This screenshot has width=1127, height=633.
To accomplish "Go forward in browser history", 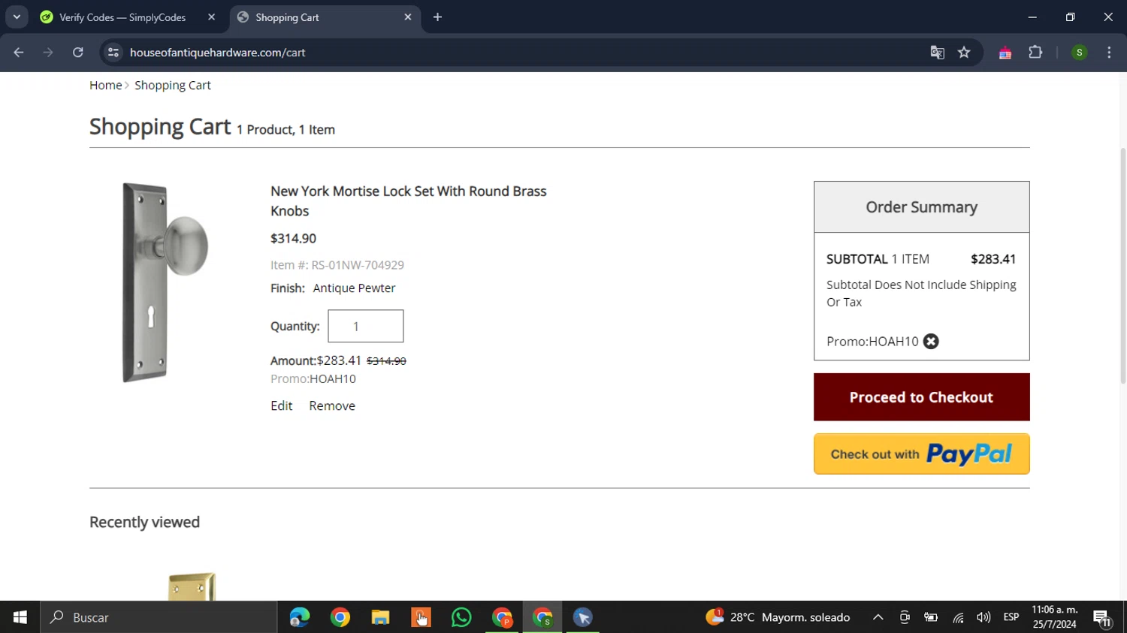I will (48, 53).
